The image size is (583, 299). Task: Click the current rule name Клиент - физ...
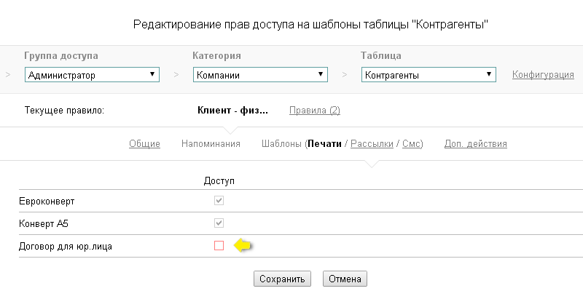tap(232, 111)
